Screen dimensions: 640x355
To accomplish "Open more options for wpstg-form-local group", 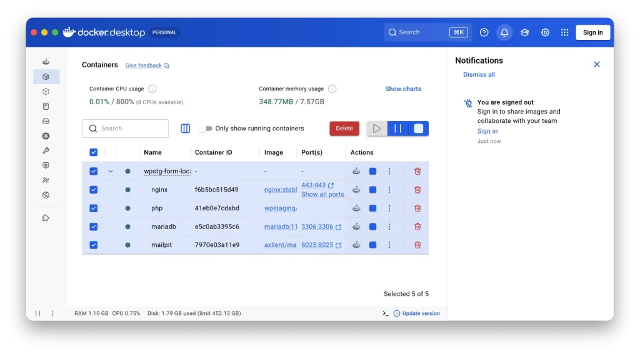I will pos(389,171).
